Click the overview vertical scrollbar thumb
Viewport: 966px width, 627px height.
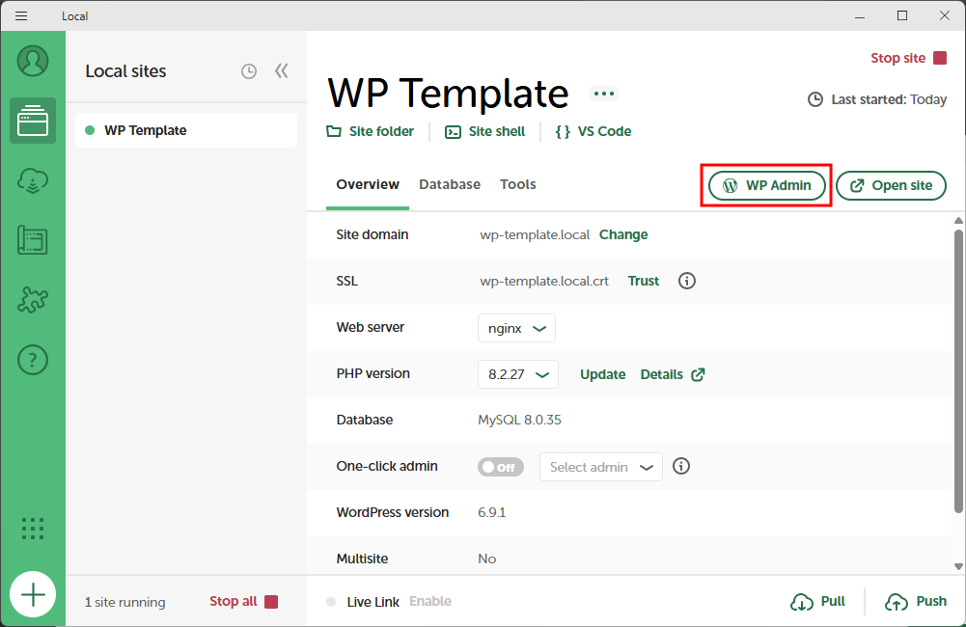[958, 370]
